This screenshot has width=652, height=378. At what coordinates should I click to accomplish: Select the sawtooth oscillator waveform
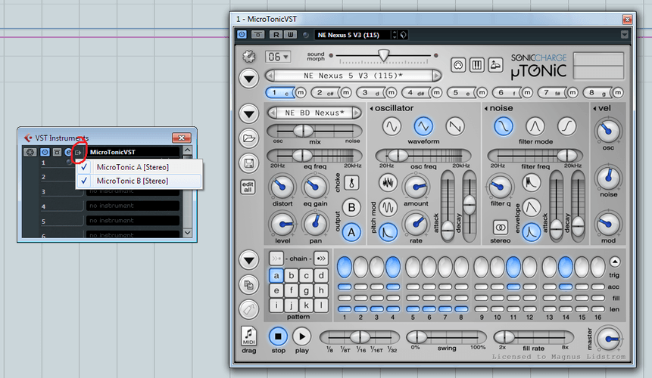(455, 126)
